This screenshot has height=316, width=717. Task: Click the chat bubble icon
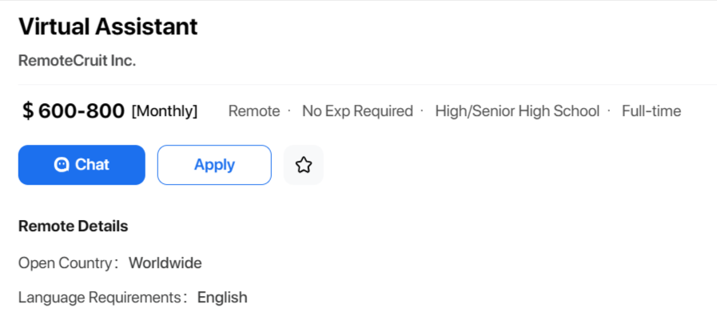pos(62,165)
